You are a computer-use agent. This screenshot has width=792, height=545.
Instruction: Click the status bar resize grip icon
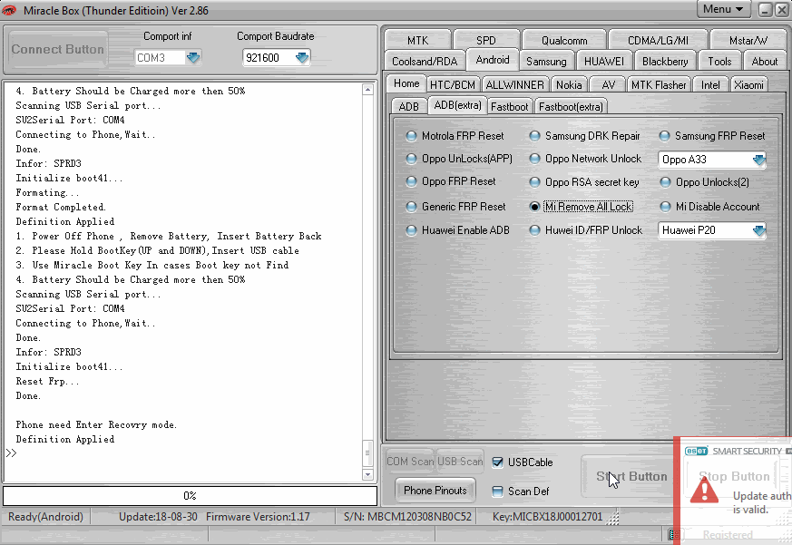coord(613,519)
